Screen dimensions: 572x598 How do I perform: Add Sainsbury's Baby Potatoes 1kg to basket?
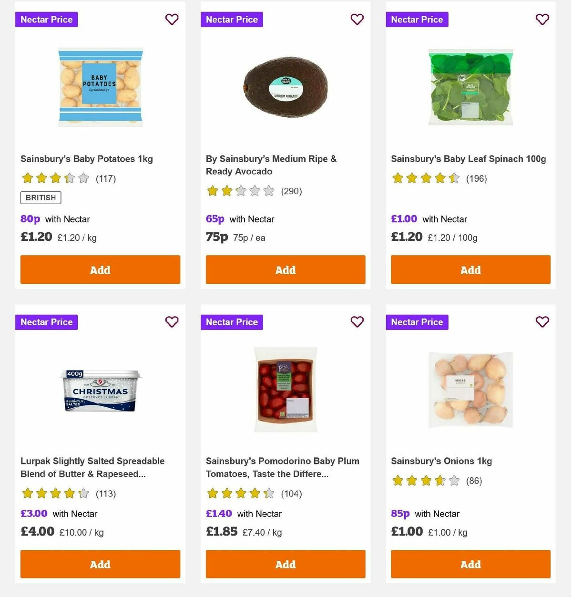100,269
